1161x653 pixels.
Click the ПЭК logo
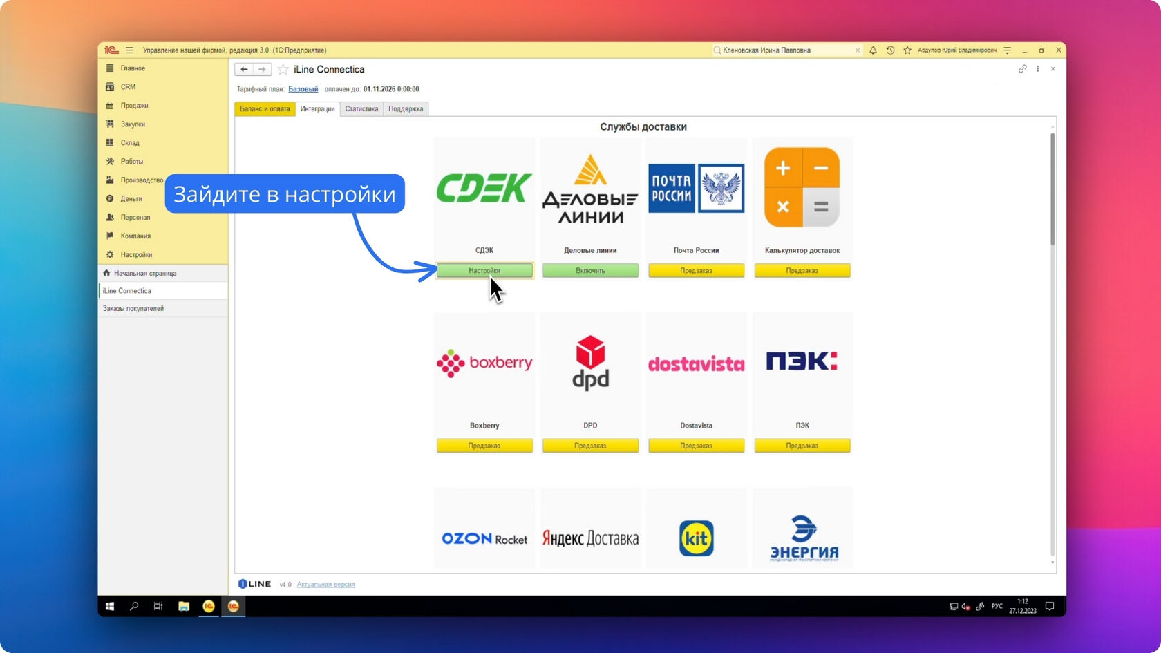(x=802, y=361)
